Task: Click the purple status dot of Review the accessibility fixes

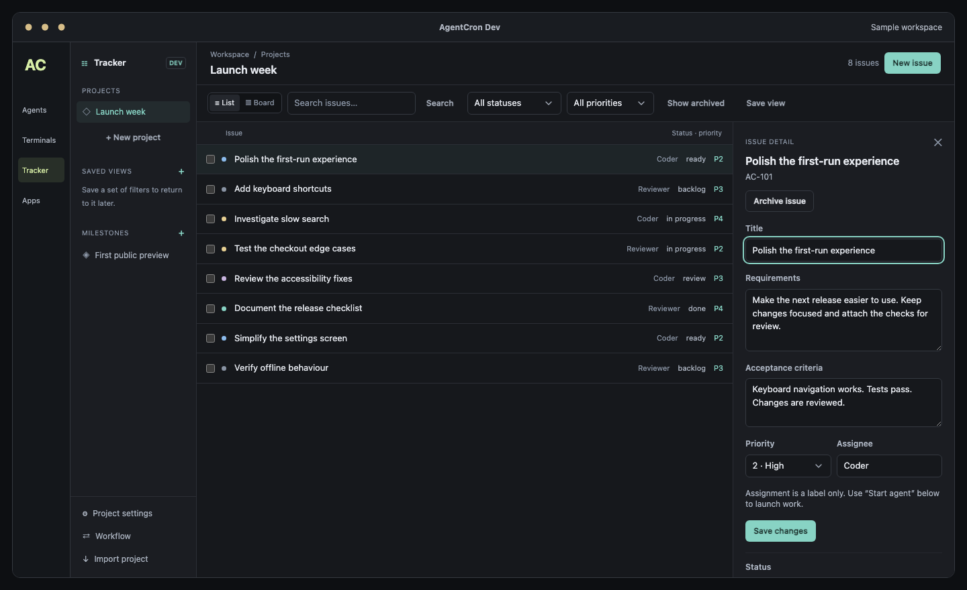Action: pos(224,279)
